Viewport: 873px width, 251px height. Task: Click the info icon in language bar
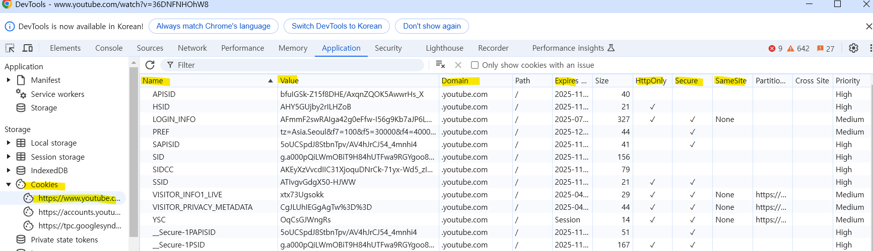tap(10, 26)
